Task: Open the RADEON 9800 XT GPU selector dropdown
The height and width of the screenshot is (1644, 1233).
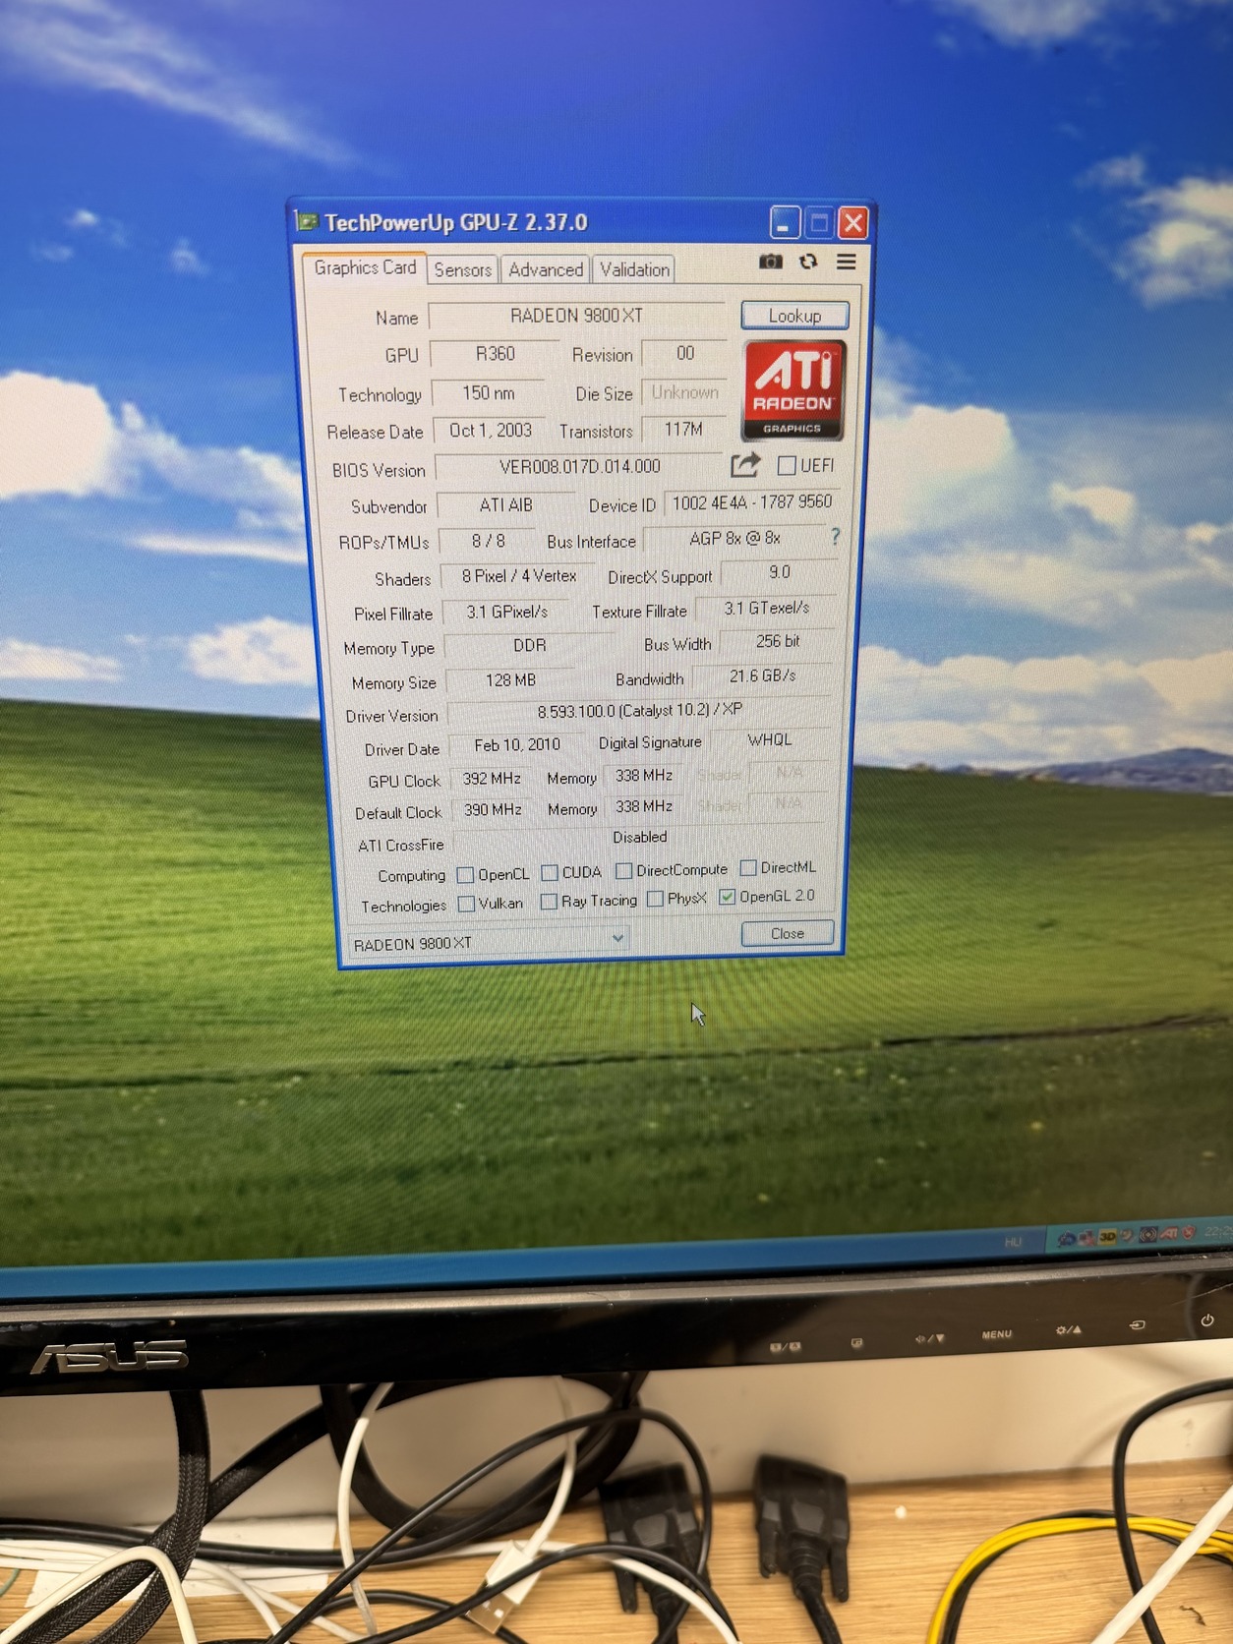Action: 489,942
